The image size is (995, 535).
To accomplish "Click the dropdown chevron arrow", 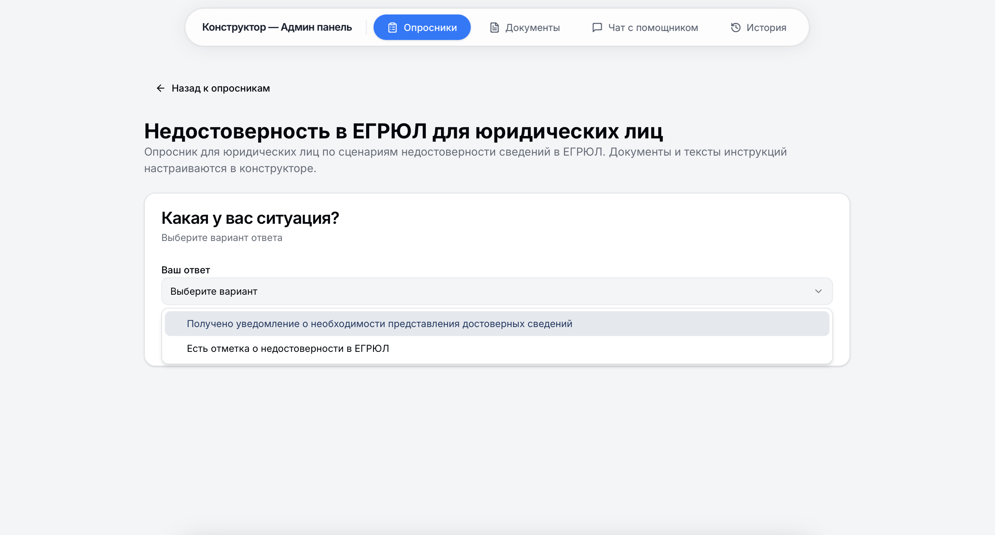I will tap(818, 291).
